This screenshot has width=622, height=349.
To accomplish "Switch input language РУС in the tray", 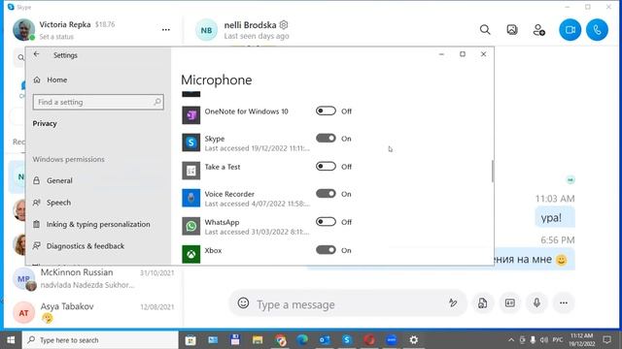I will click(558, 340).
